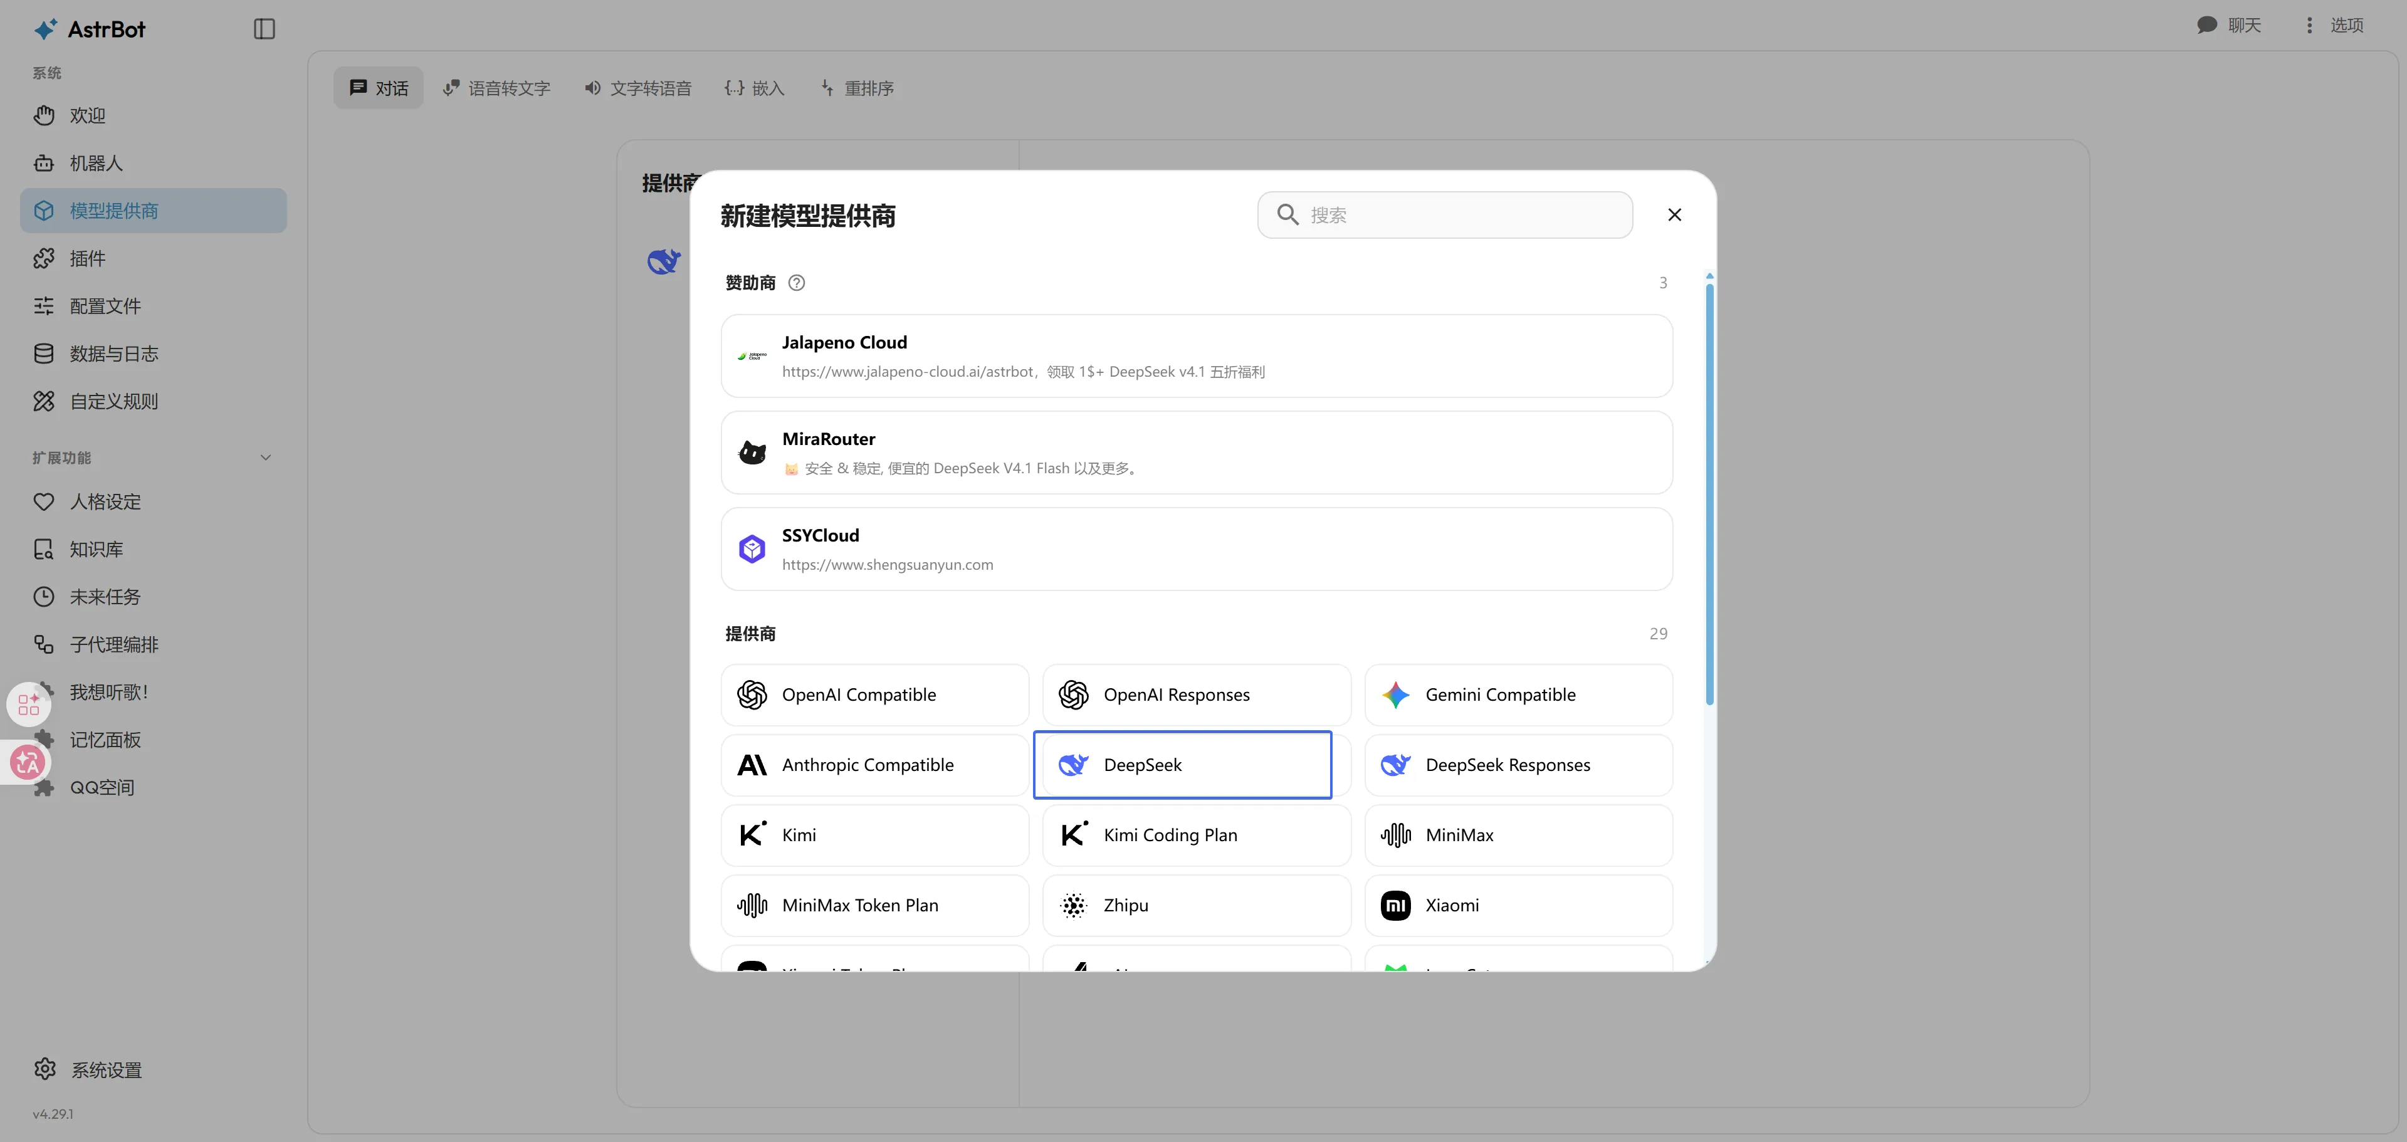
Task: Click the Zhipu dotted logo icon
Action: click(x=1074, y=904)
